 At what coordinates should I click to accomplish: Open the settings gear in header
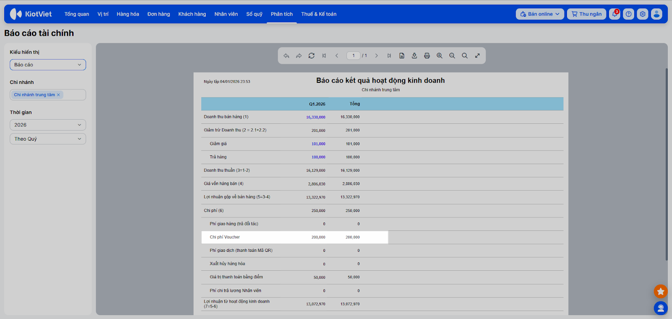642,14
